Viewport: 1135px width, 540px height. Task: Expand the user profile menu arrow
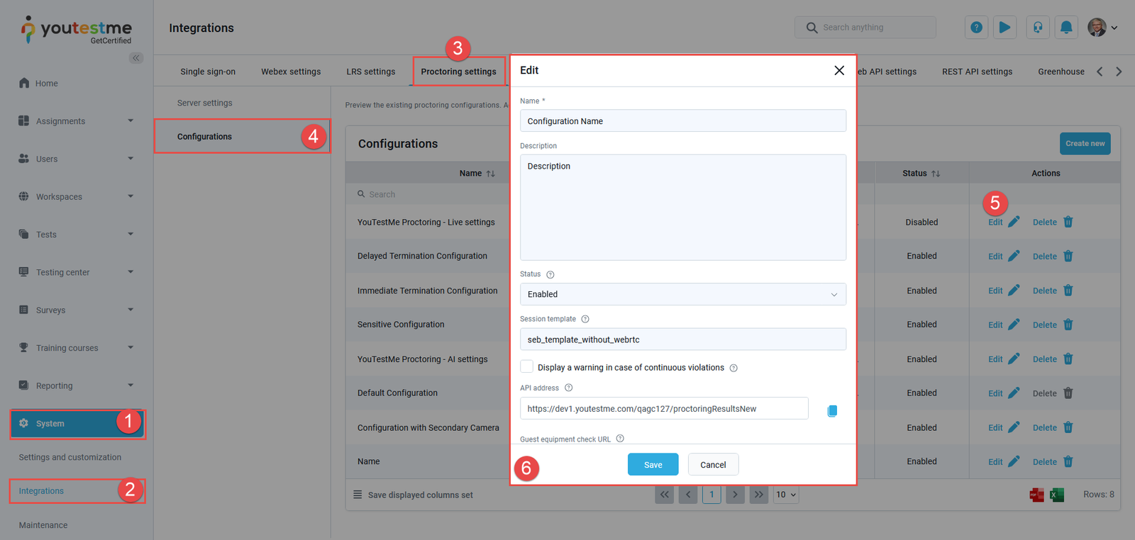1114,28
